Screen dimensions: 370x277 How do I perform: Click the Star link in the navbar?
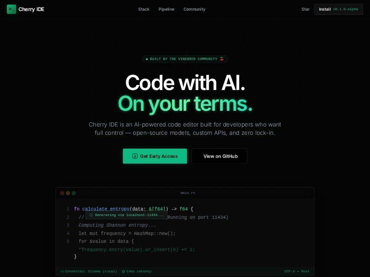[x=305, y=9]
